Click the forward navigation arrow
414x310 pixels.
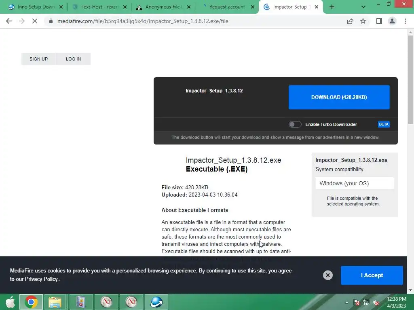(22, 21)
